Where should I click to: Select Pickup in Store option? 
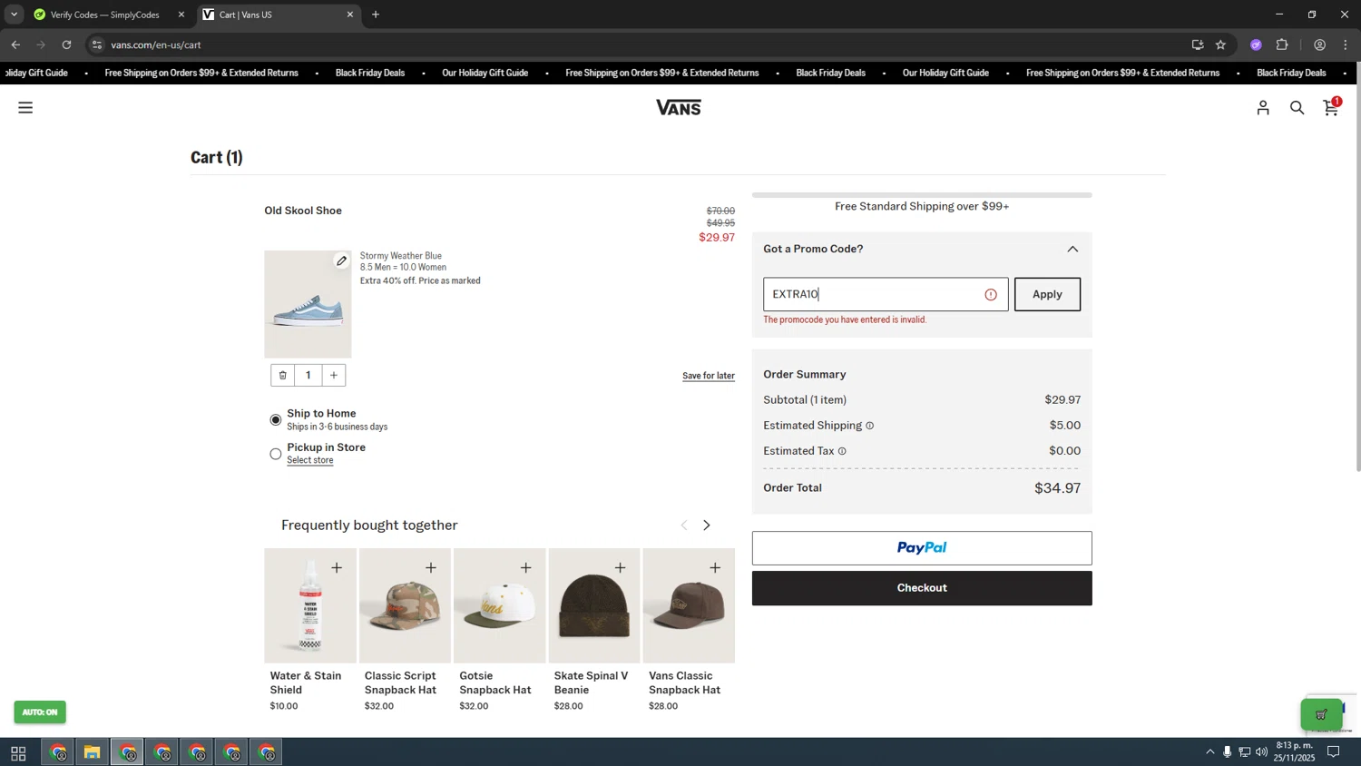click(276, 454)
